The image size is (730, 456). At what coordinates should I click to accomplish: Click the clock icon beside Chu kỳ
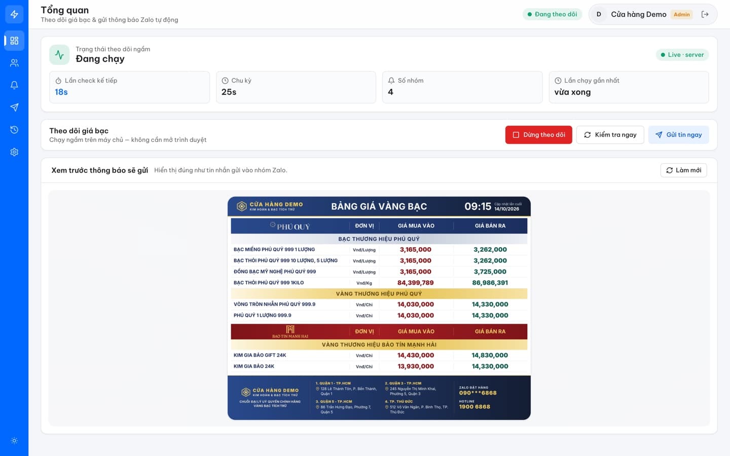[x=225, y=81]
